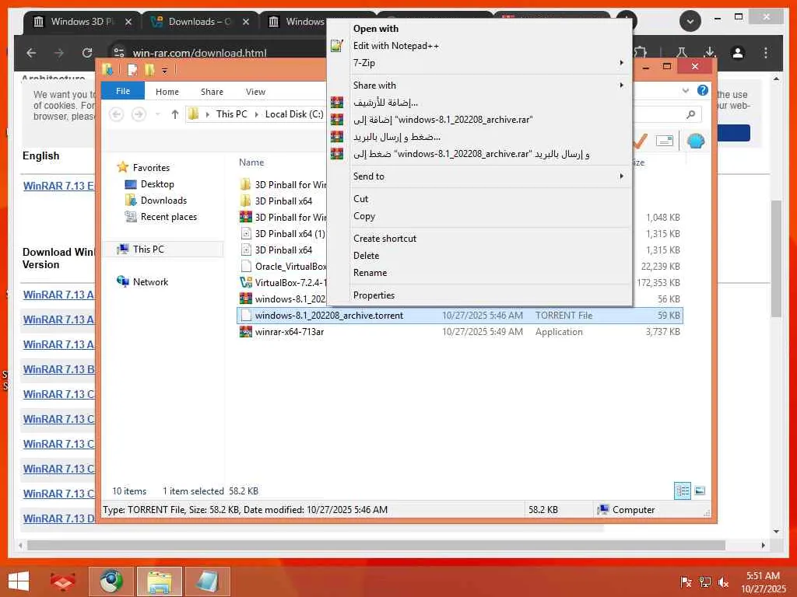Screen dimensions: 797x597
Task: Expand the Share with submenu arrow
Action: (x=621, y=86)
